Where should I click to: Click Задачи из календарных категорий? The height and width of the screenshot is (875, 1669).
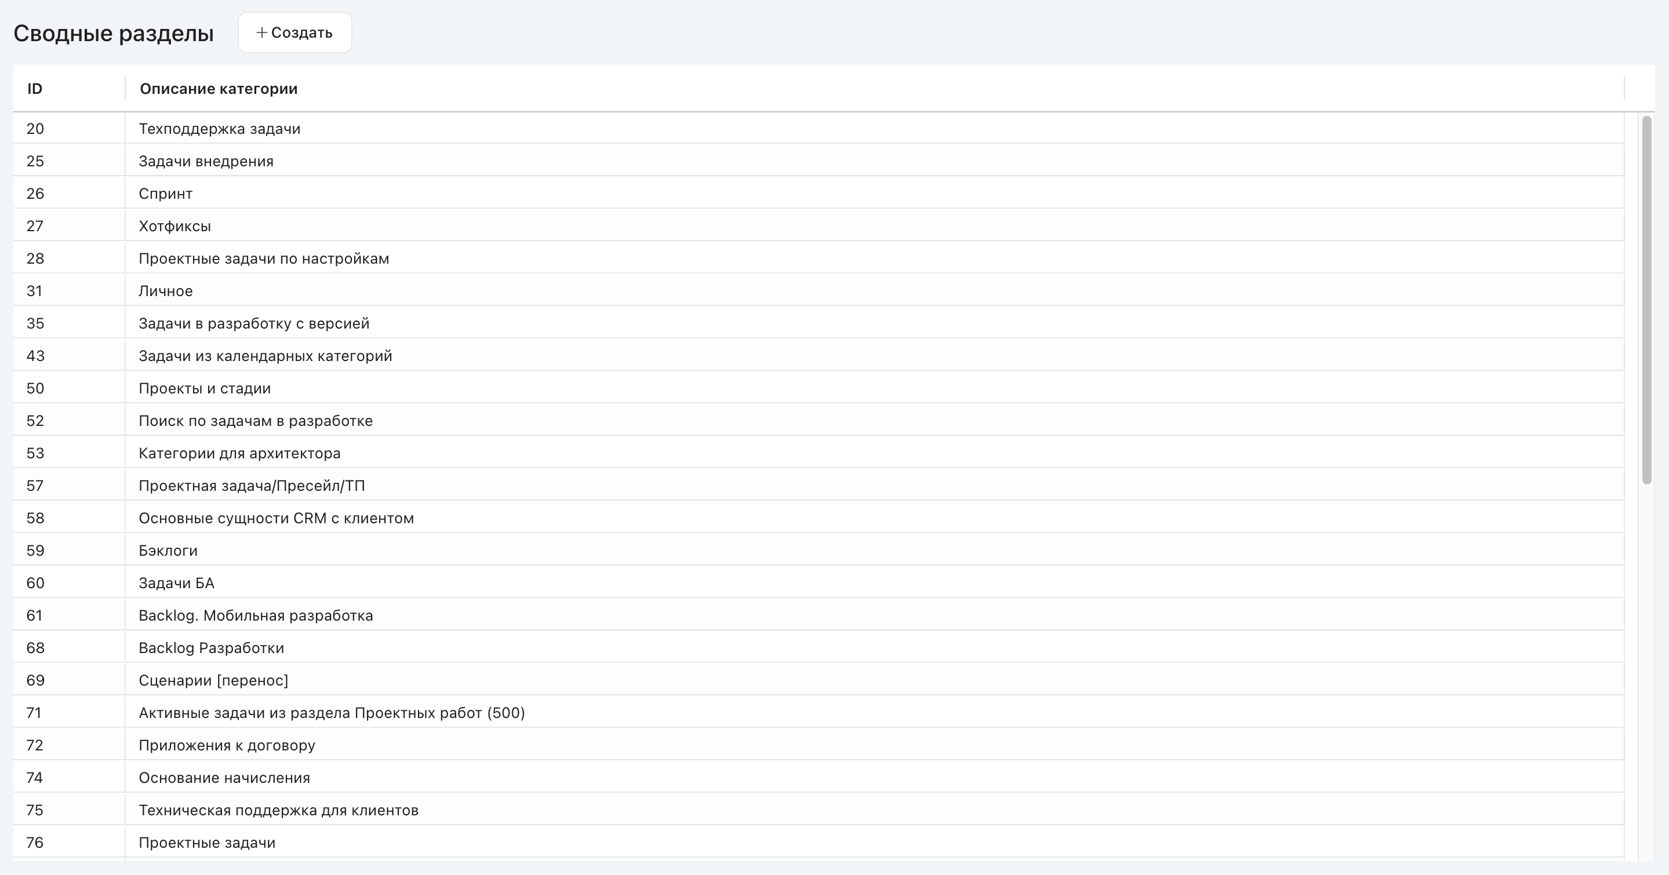[819, 355]
